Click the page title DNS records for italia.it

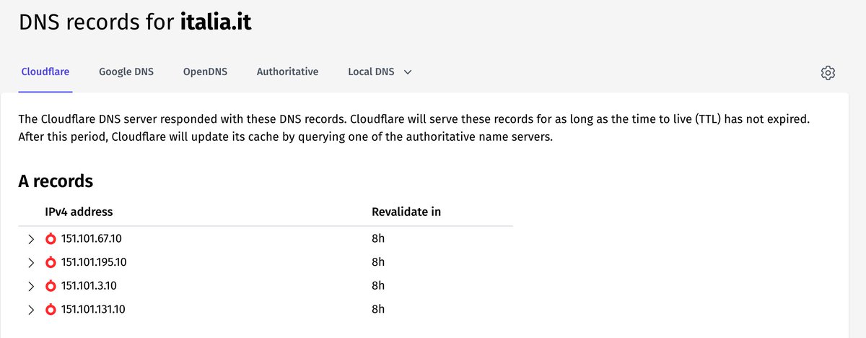click(134, 22)
